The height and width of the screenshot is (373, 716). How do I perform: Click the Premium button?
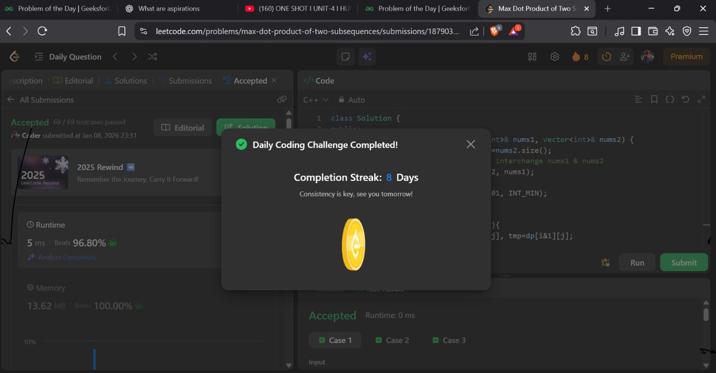(686, 57)
